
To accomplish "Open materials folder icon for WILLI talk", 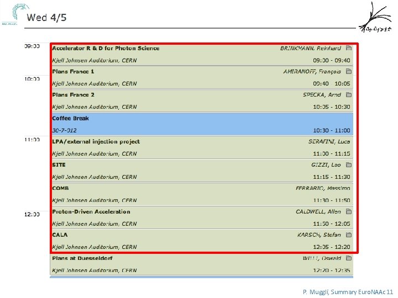I will click(x=349, y=258).
